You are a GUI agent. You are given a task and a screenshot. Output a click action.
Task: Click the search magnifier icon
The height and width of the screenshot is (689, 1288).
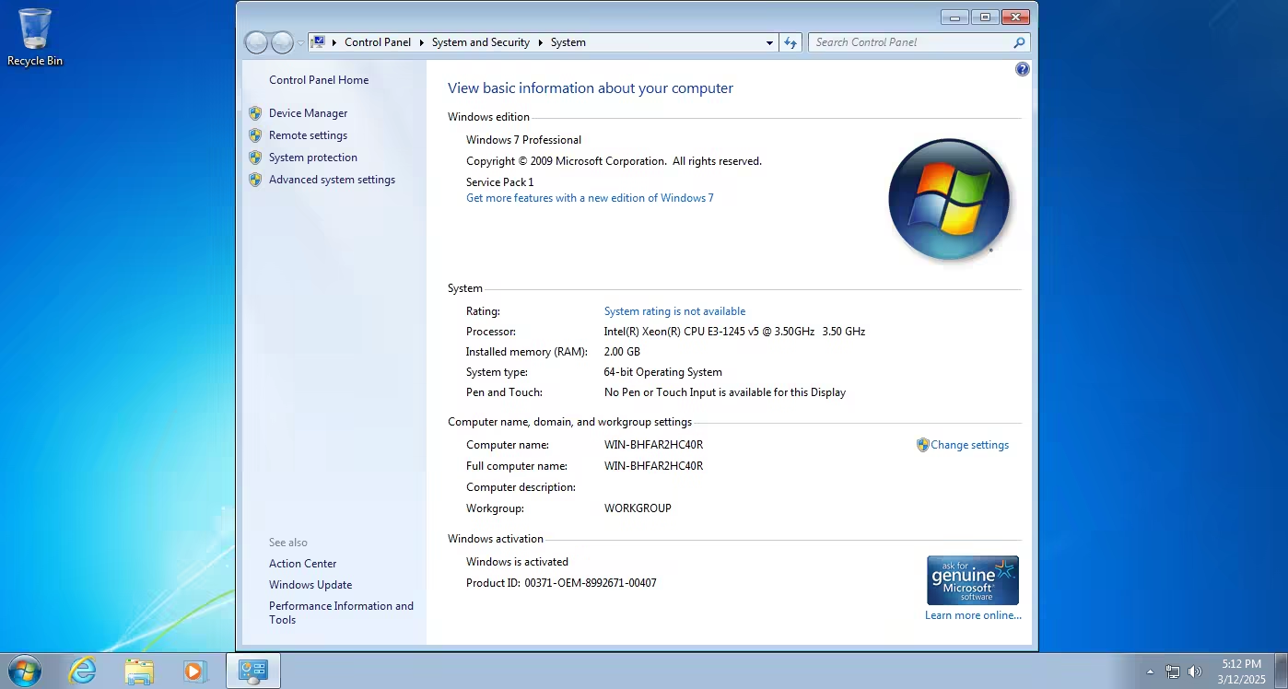click(x=1019, y=42)
